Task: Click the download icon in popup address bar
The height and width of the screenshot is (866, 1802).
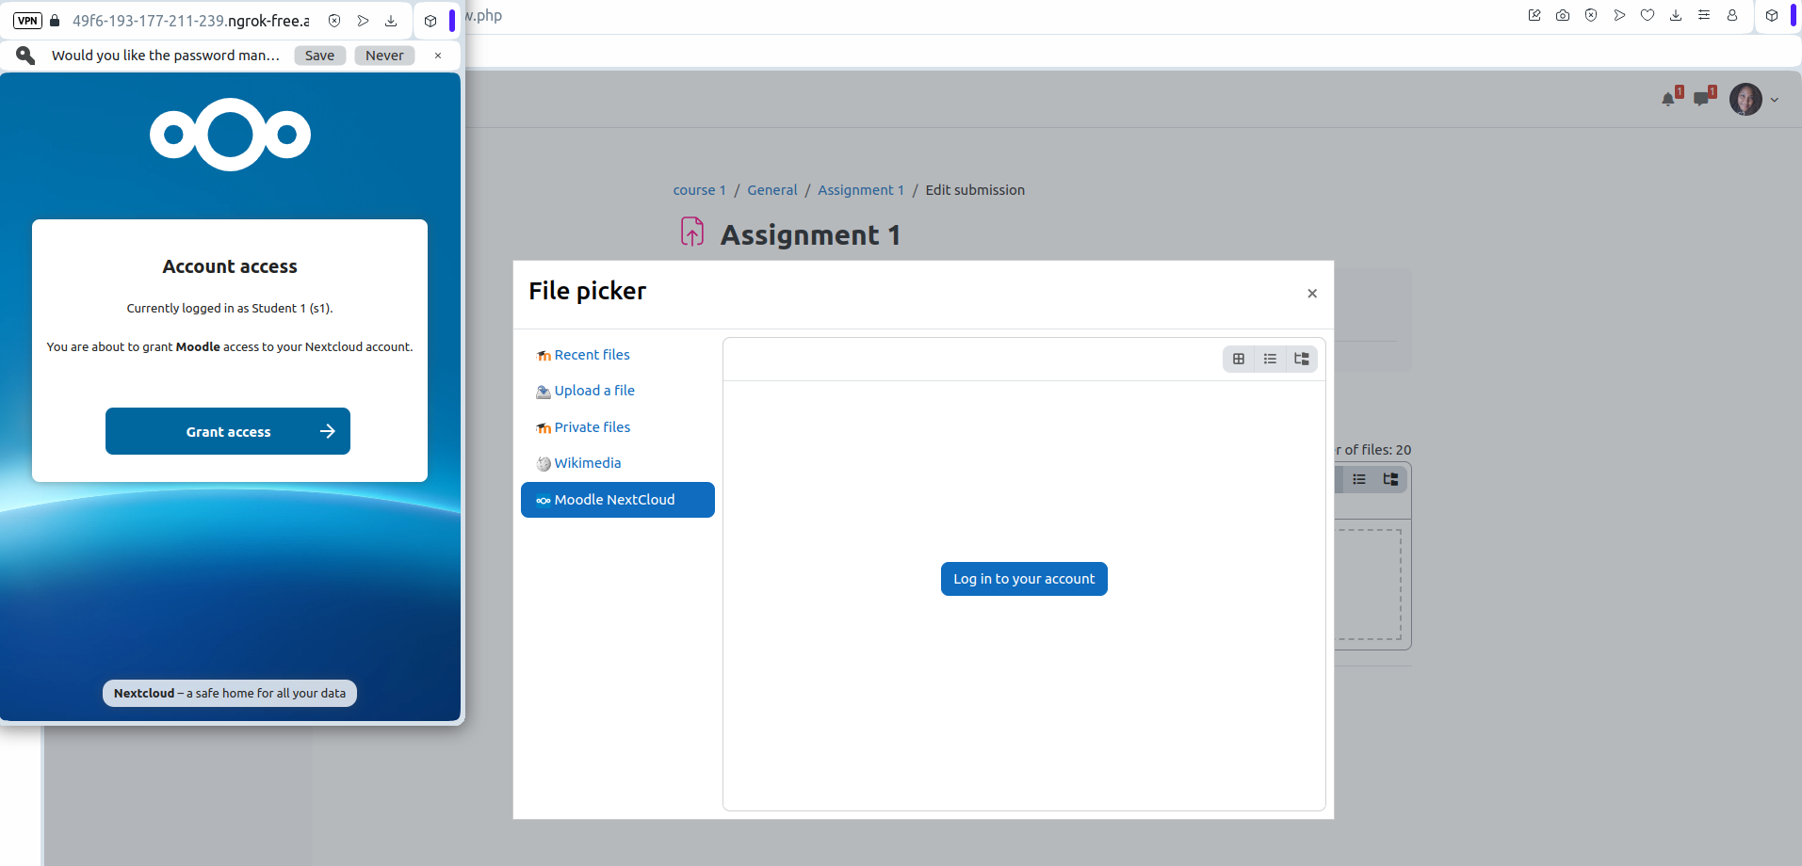Action: click(391, 21)
